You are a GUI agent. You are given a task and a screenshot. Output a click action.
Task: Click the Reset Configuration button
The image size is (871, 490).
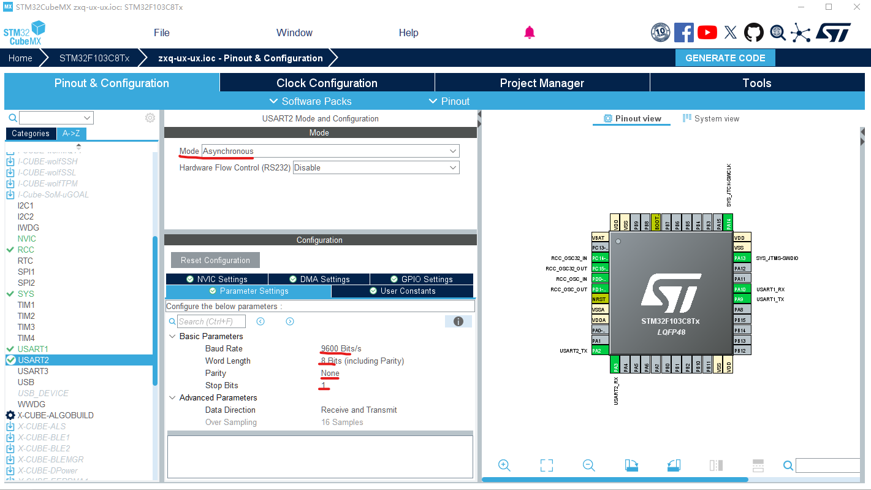215,260
